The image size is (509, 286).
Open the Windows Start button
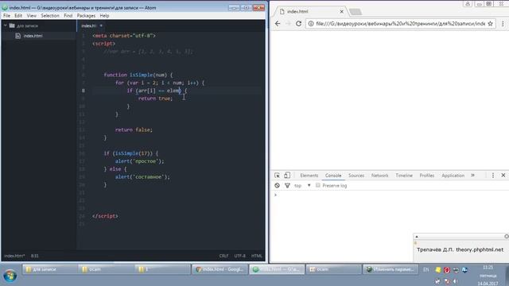(x=10, y=276)
